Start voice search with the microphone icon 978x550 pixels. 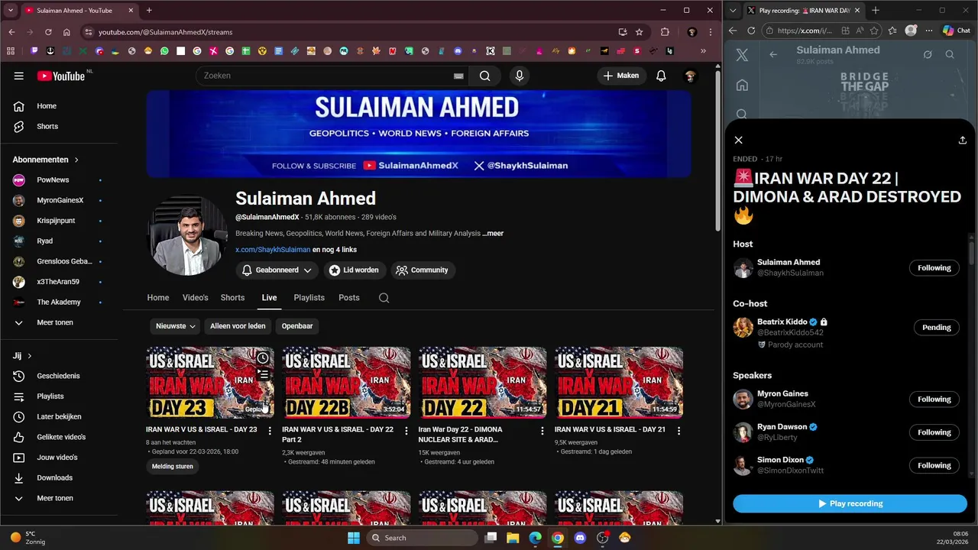click(520, 76)
